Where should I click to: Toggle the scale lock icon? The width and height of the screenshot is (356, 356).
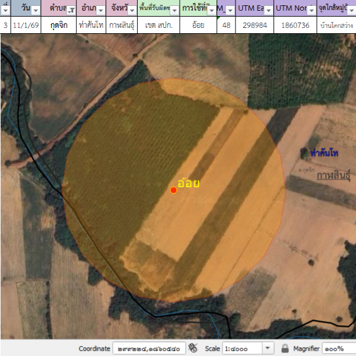[285, 348]
